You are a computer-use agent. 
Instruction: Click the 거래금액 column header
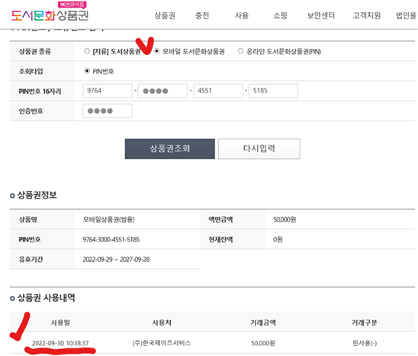pyautogui.click(x=263, y=322)
